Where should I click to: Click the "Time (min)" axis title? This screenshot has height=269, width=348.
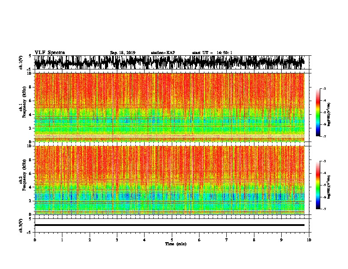(176, 244)
